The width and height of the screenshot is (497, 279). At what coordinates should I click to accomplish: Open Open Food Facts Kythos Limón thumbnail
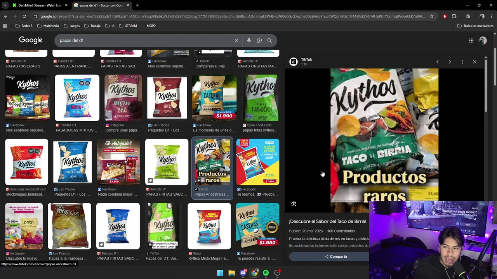[x=261, y=98]
